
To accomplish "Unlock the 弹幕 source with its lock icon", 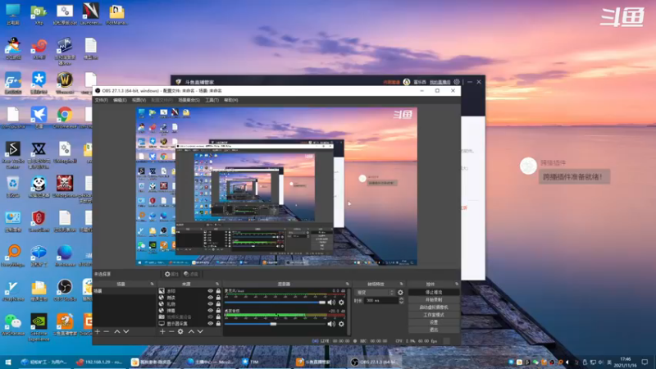I will pos(218,311).
